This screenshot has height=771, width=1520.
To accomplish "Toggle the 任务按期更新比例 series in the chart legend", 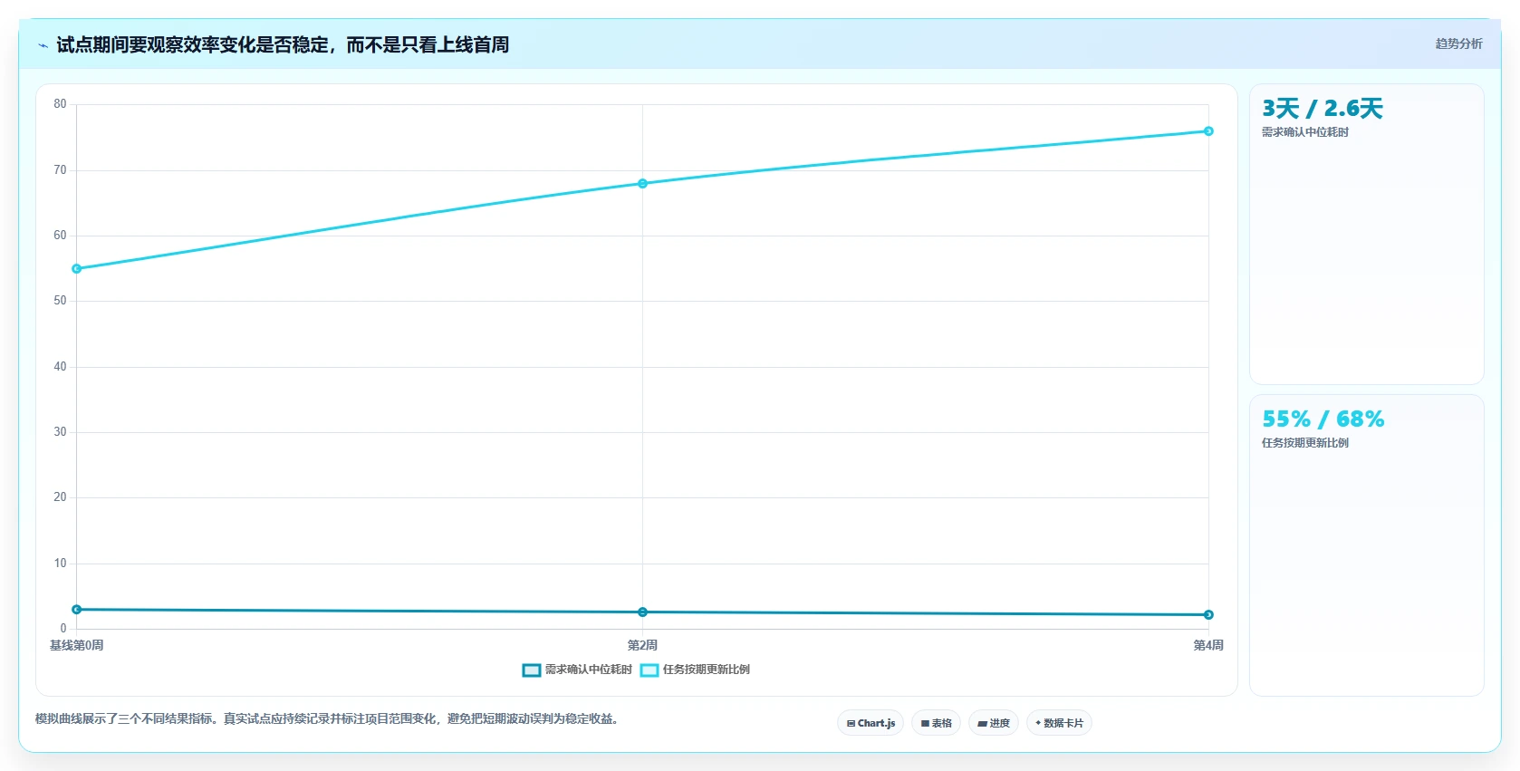I will [x=695, y=670].
